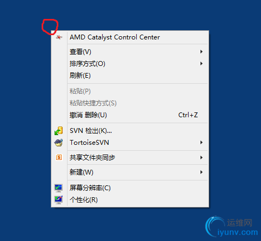Open 屏幕分辨率(C) settings entry
The height and width of the screenshot is (241, 261).
tap(130, 188)
